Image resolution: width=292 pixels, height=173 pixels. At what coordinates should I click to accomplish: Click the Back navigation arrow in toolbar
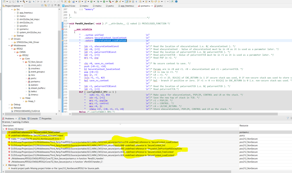[x=159, y=1]
